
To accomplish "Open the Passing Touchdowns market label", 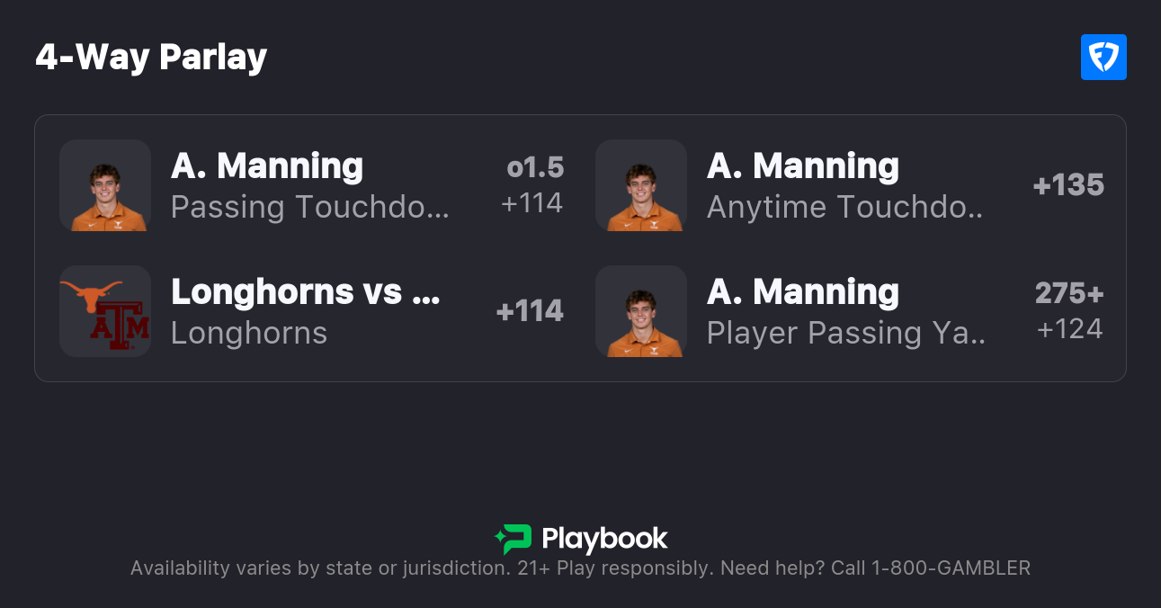I will [x=309, y=207].
